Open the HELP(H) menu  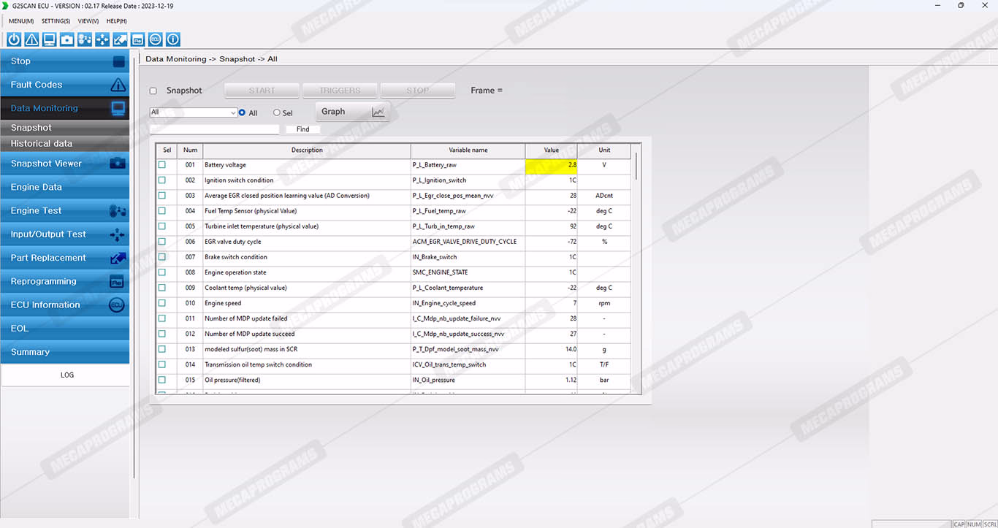click(117, 21)
